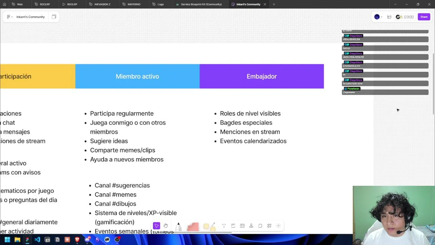Close the Inkarri's Community tab
The image size is (435, 245).
tap(265, 4)
